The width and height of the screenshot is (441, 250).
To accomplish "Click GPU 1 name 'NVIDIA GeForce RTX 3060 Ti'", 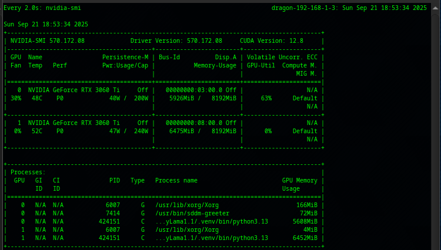I will (74, 123).
